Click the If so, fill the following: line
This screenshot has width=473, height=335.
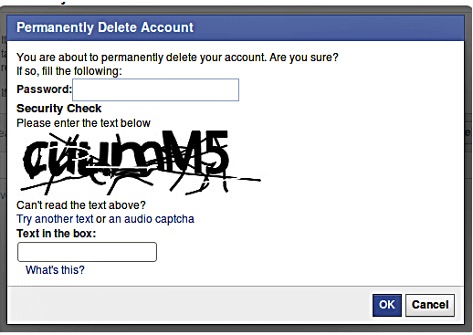pyautogui.click(x=69, y=71)
